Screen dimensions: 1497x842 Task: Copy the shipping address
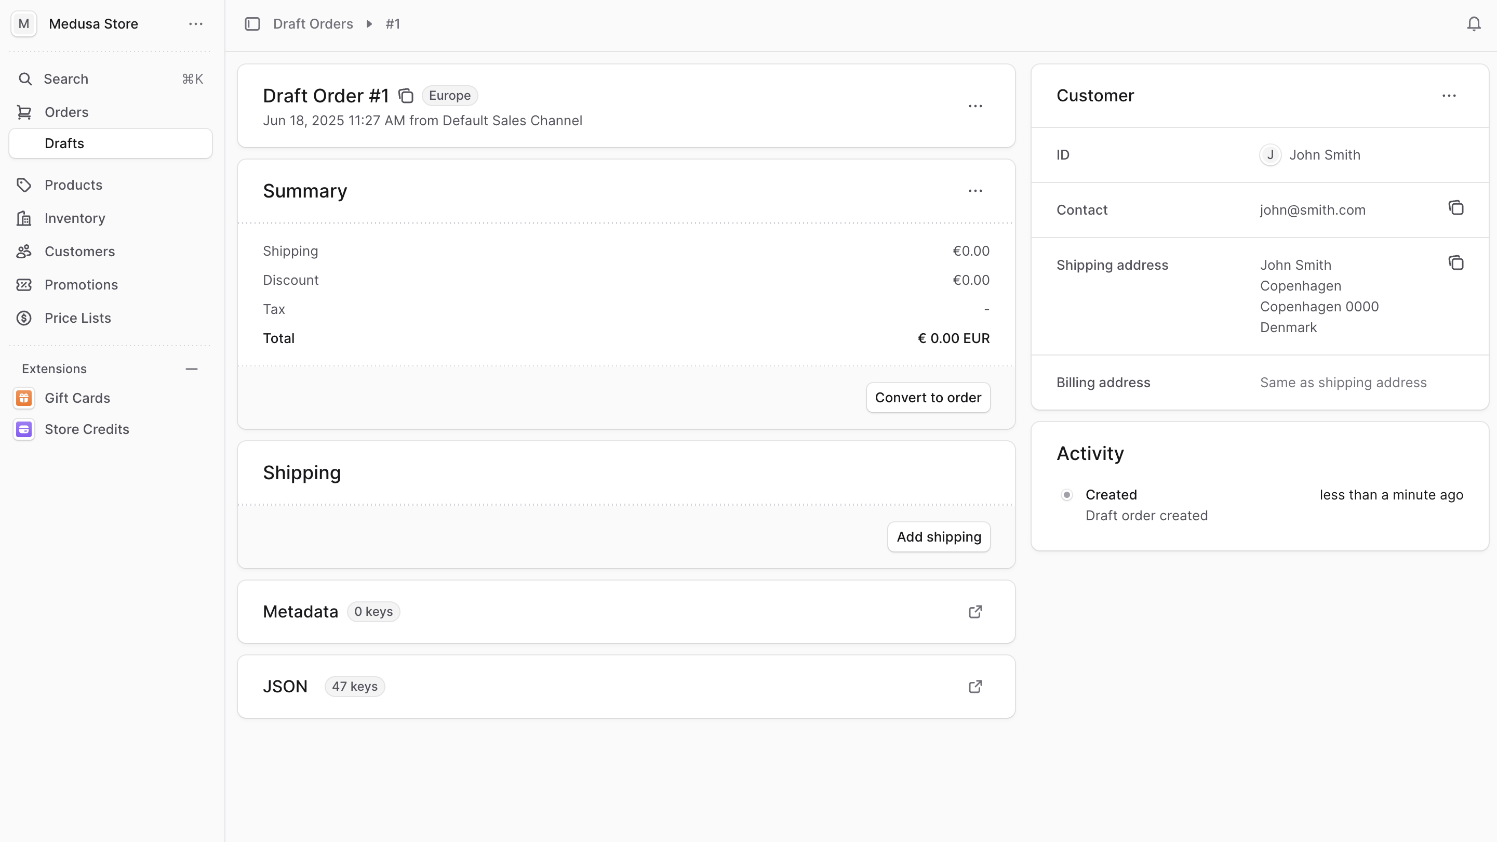(x=1456, y=263)
